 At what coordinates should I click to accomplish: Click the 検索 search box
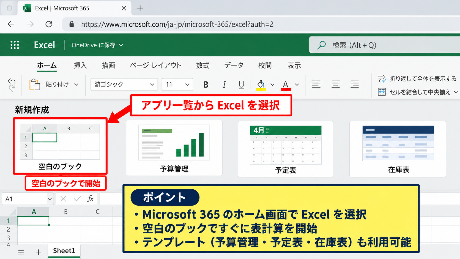pyautogui.click(x=385, y=45)
